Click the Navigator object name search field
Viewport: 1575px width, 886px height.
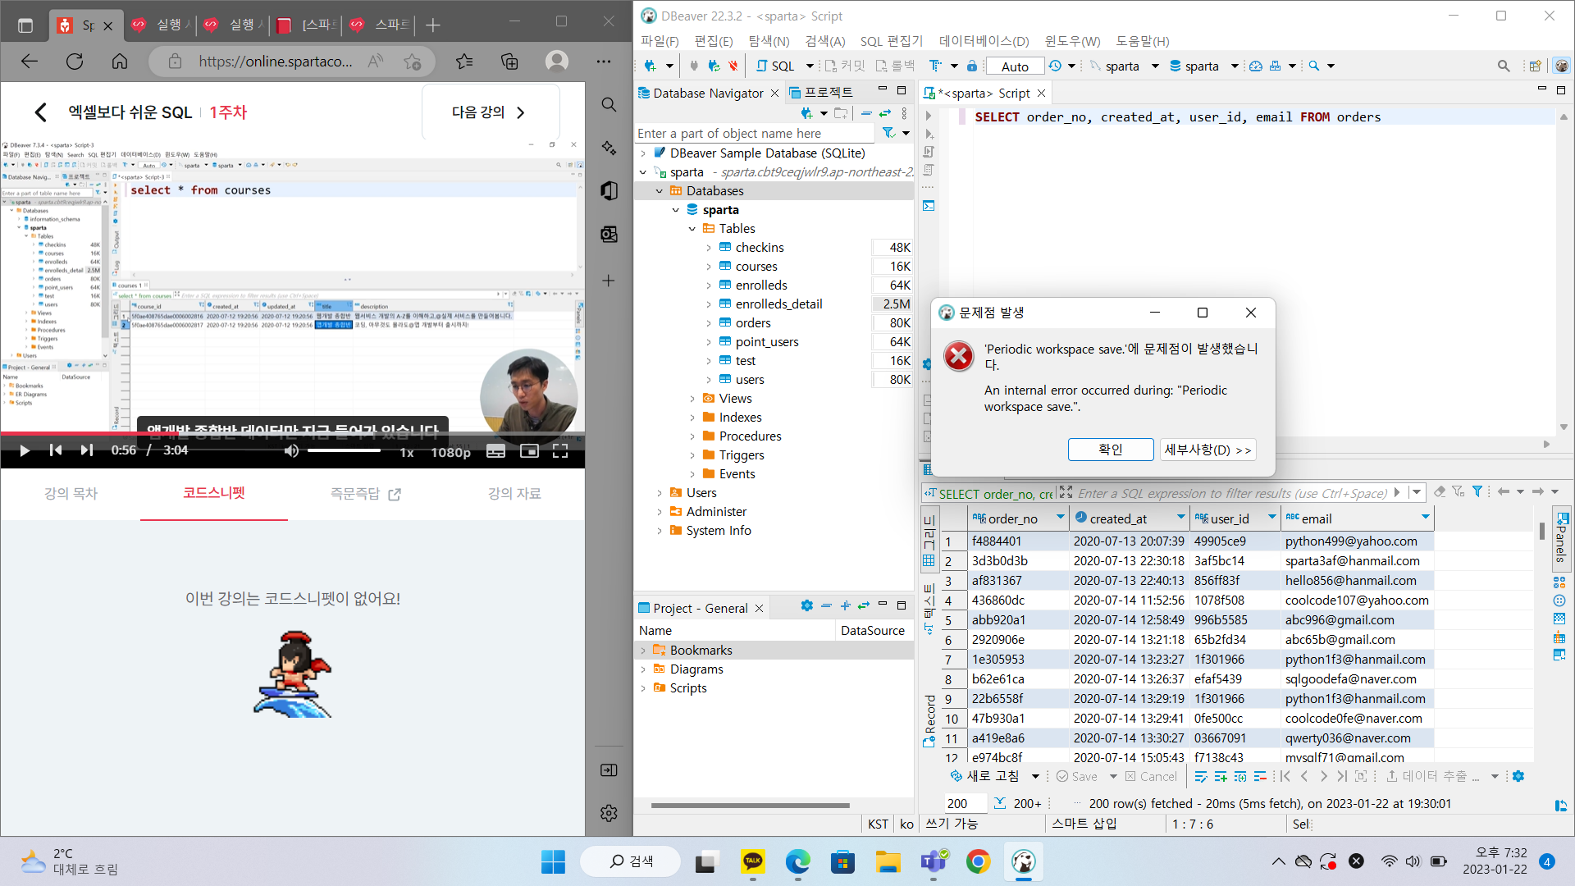[755, 133]
